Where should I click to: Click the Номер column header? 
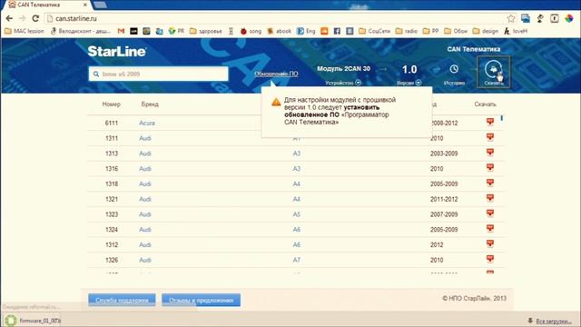point(111,104)
